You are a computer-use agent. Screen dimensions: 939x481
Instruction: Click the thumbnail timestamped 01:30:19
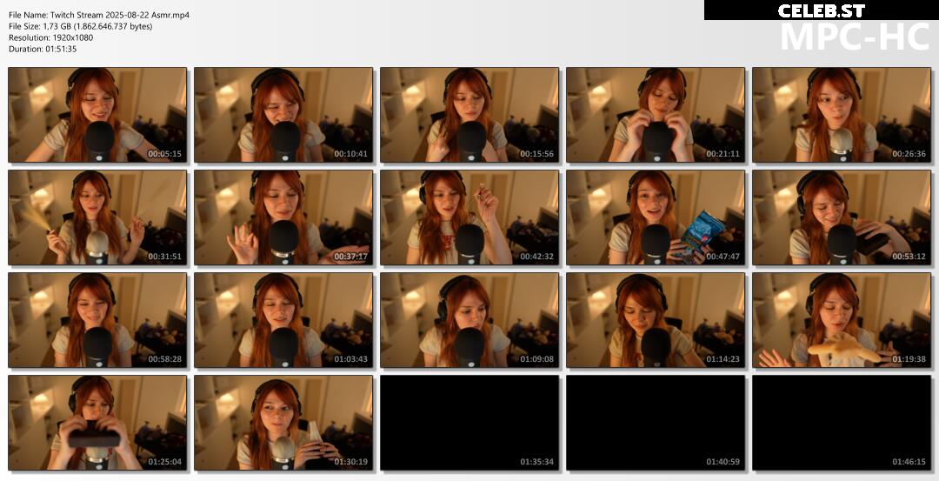tap(283, 423)
